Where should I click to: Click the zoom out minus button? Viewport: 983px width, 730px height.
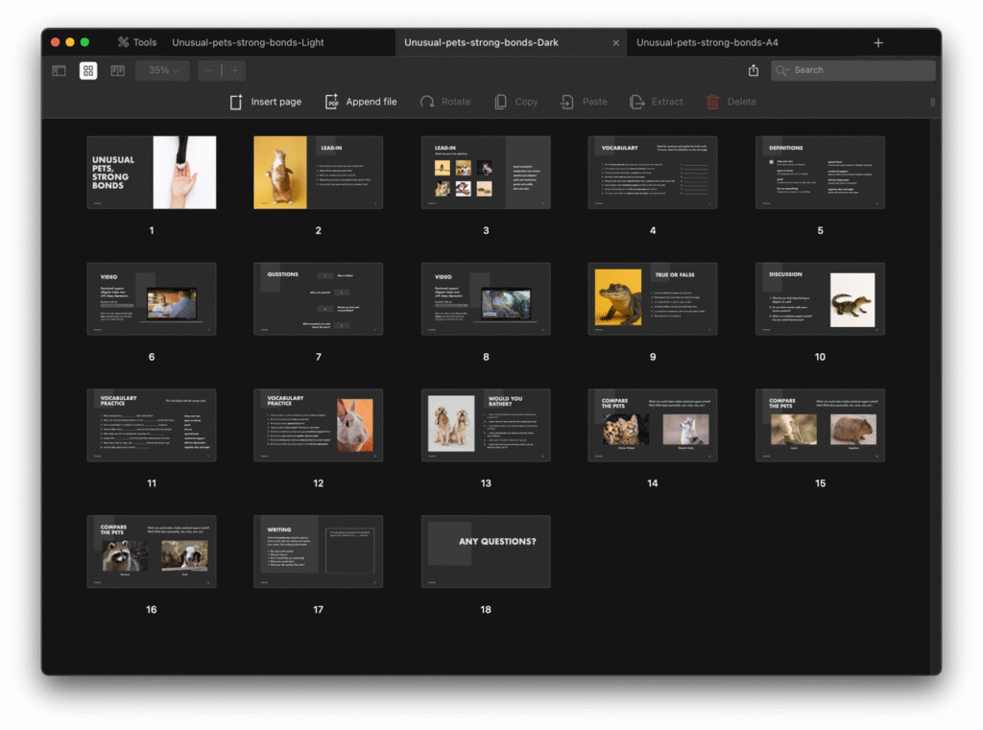pyautogui.click(x=209, y=70)
